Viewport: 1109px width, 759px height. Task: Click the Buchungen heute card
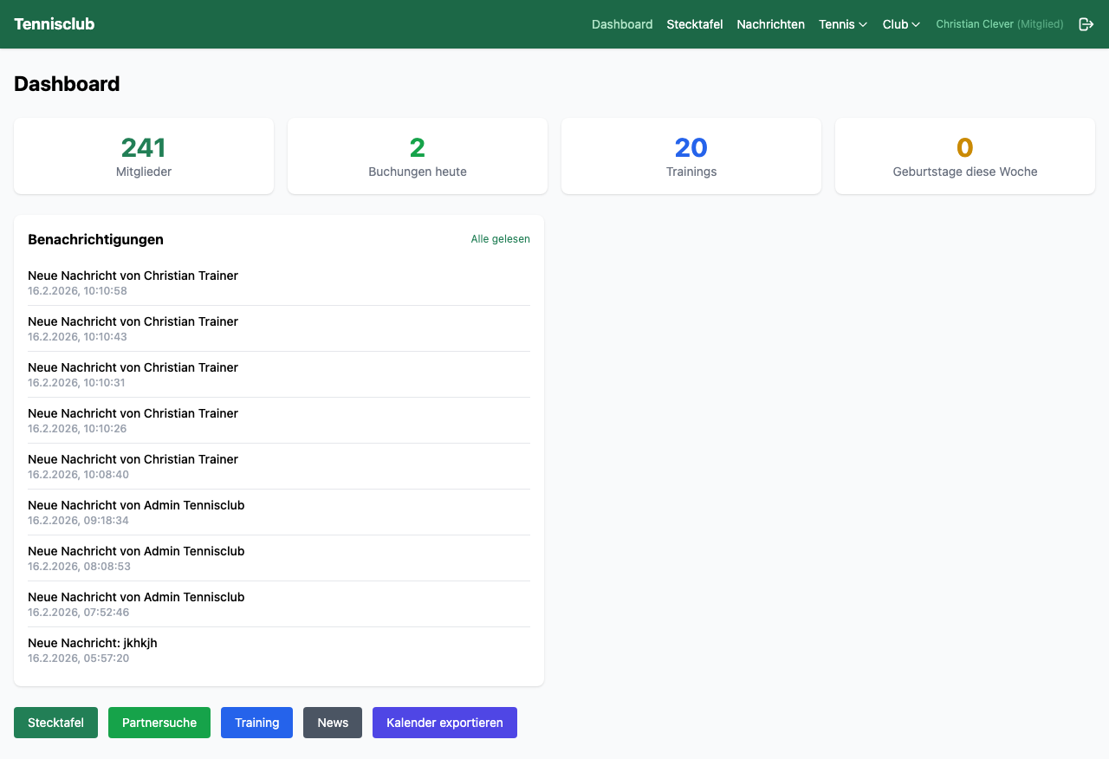click(x=417, y=156)
